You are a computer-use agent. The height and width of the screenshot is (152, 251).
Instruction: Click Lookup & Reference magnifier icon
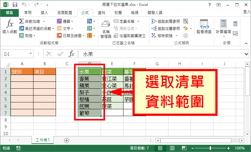pyautogui.click(x=90, y=21)
